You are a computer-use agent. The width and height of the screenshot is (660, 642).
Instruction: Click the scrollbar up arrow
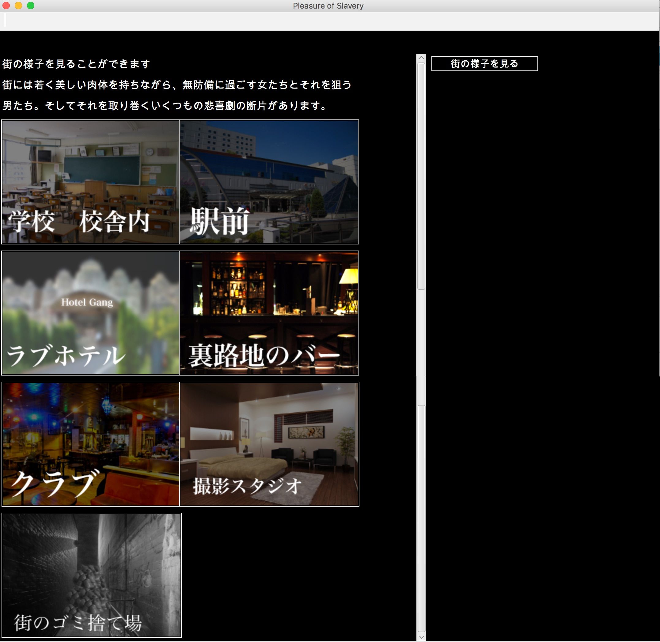coord(421,58)
